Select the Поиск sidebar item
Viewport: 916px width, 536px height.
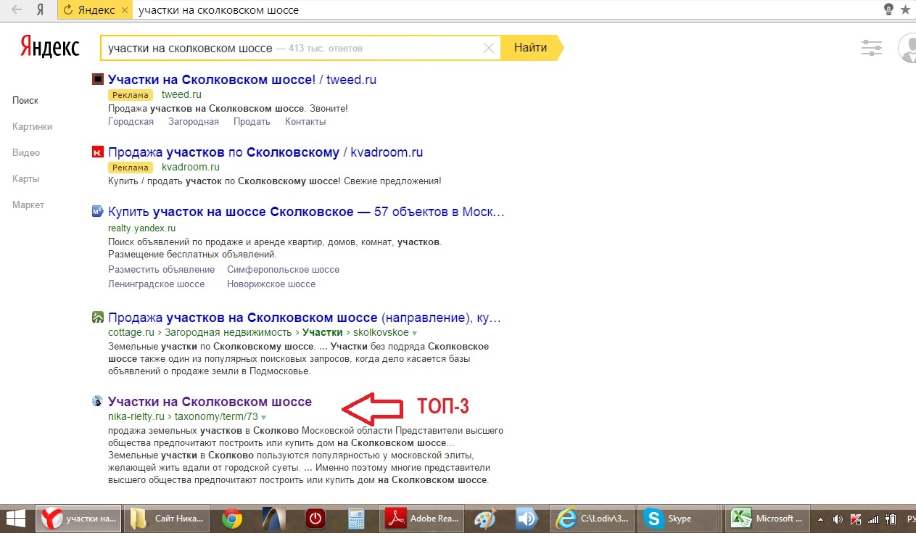point(25,101)
